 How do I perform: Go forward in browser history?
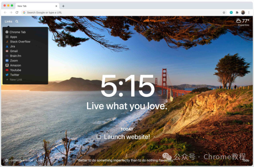11,12
